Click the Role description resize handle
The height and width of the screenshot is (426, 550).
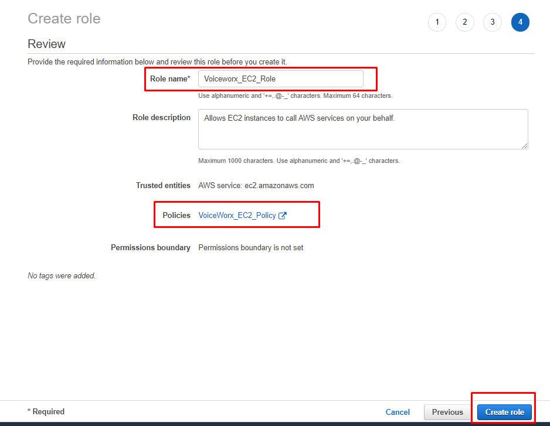click(525, 146)
